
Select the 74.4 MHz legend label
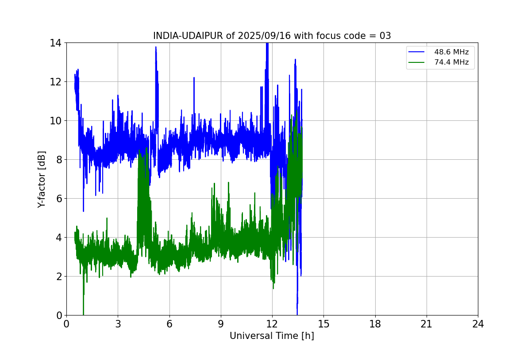[451, 62]
